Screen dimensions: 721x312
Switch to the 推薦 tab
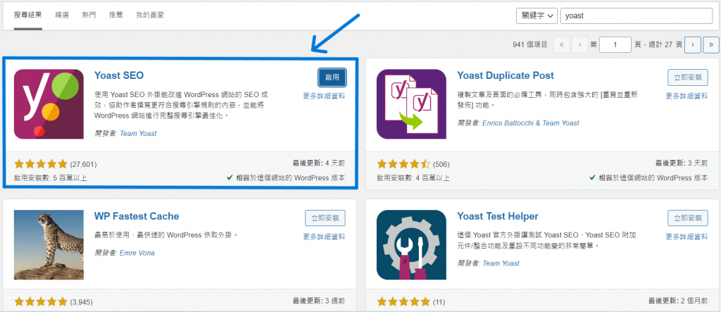[116, 15]
